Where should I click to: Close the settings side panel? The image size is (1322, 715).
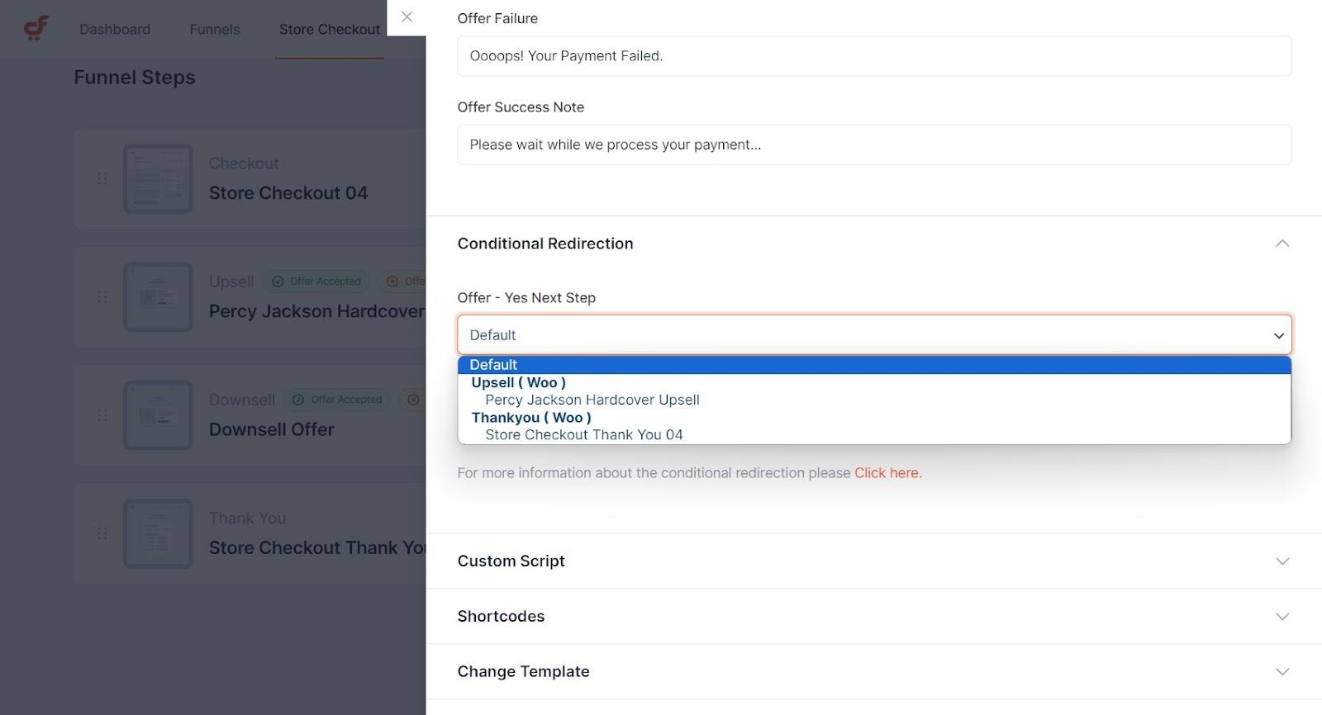point(407,17)
